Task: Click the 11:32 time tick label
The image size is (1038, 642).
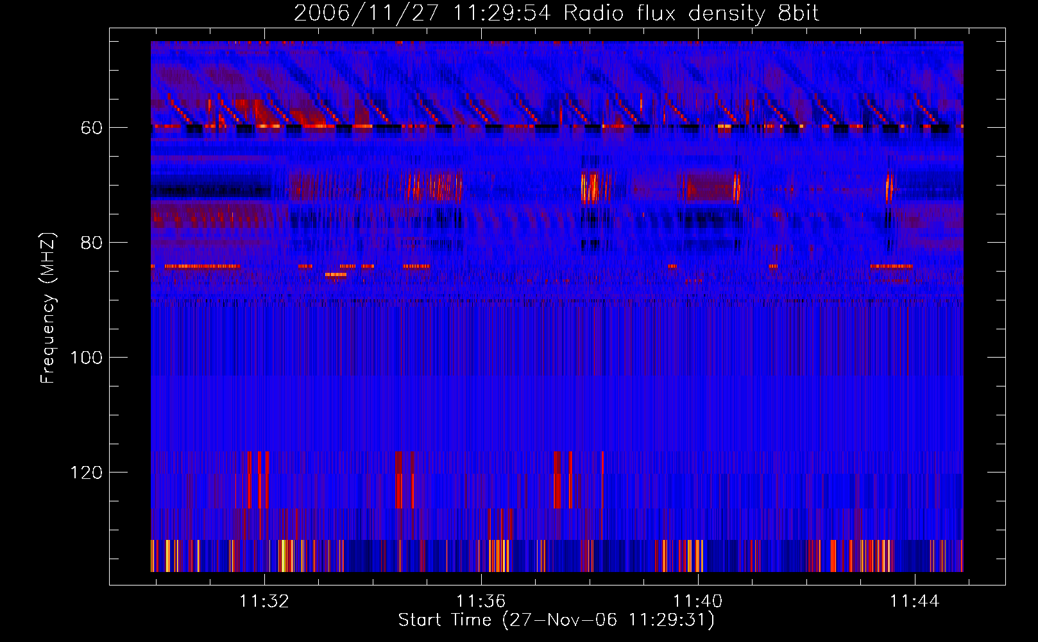Action: 264,602
